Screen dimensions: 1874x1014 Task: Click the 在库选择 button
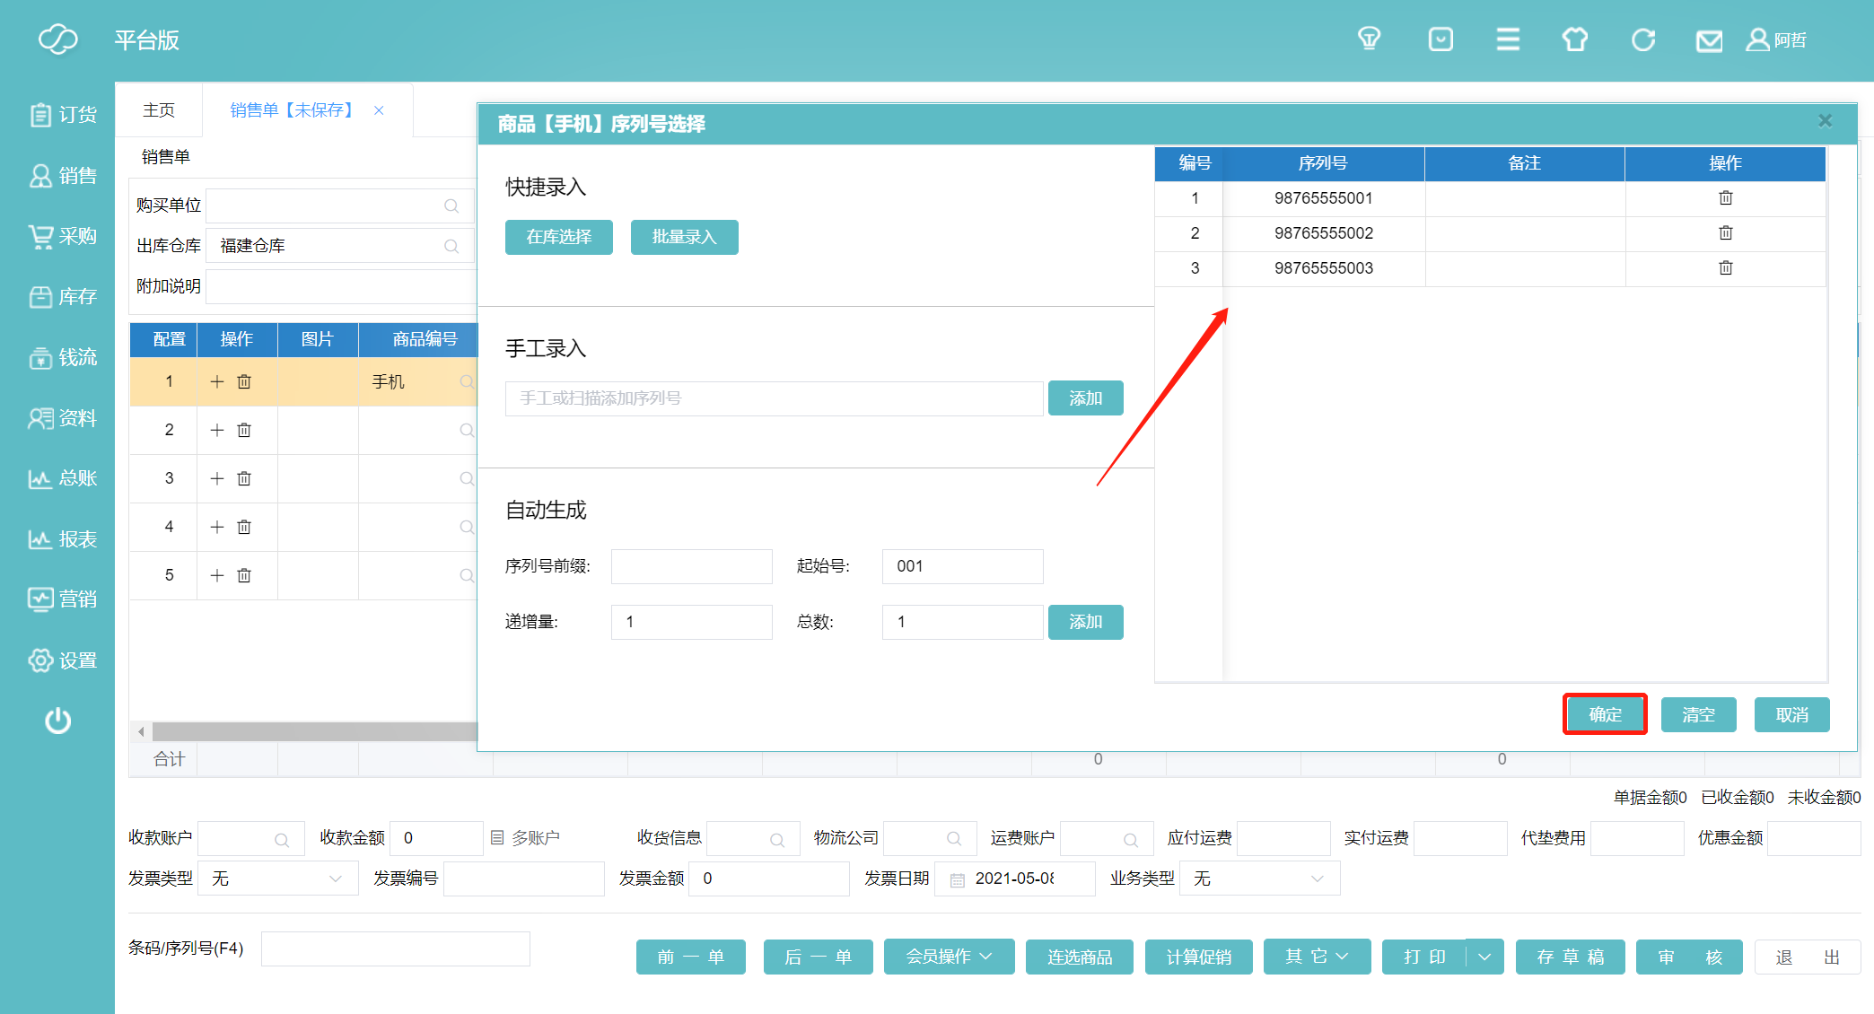click(x=558, y=237)
